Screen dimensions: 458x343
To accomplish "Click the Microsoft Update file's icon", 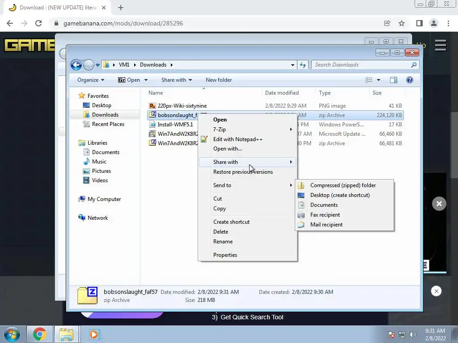I will pyautogui.click(x=152, y=134).
